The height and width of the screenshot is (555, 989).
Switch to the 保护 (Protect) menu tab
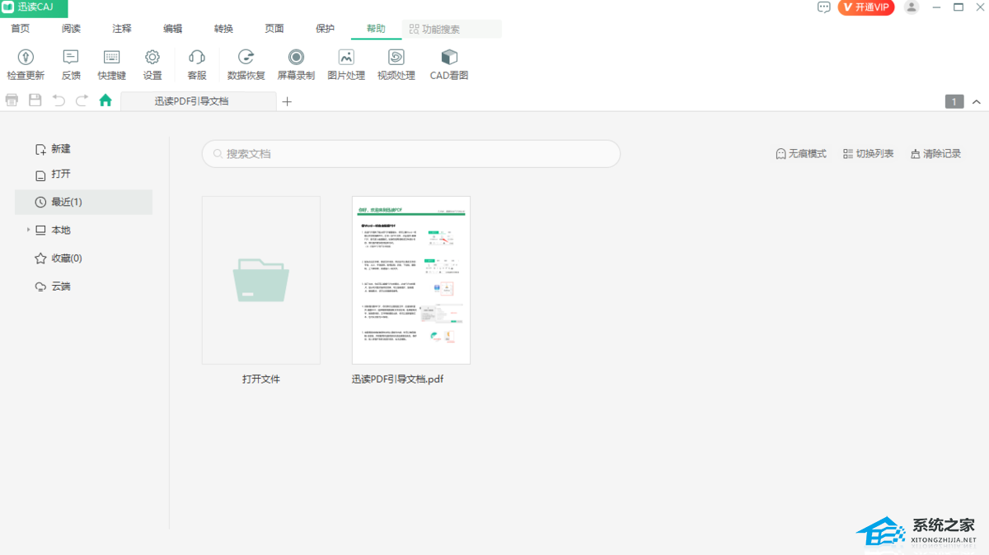[x=326, y=29]
